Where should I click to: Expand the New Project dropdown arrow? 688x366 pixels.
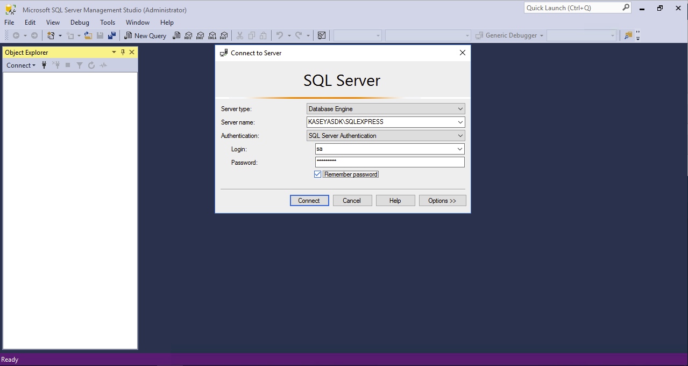[60, 35]
